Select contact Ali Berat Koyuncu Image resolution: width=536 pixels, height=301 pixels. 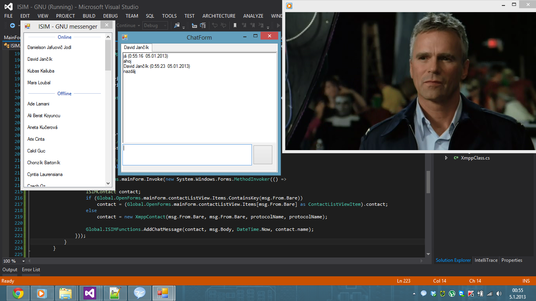point(44,116)
